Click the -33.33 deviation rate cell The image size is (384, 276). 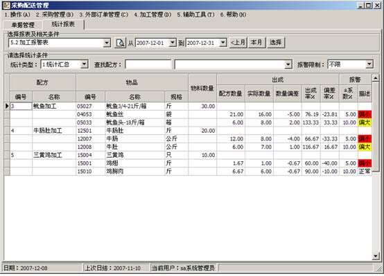[x=330, y=139]
